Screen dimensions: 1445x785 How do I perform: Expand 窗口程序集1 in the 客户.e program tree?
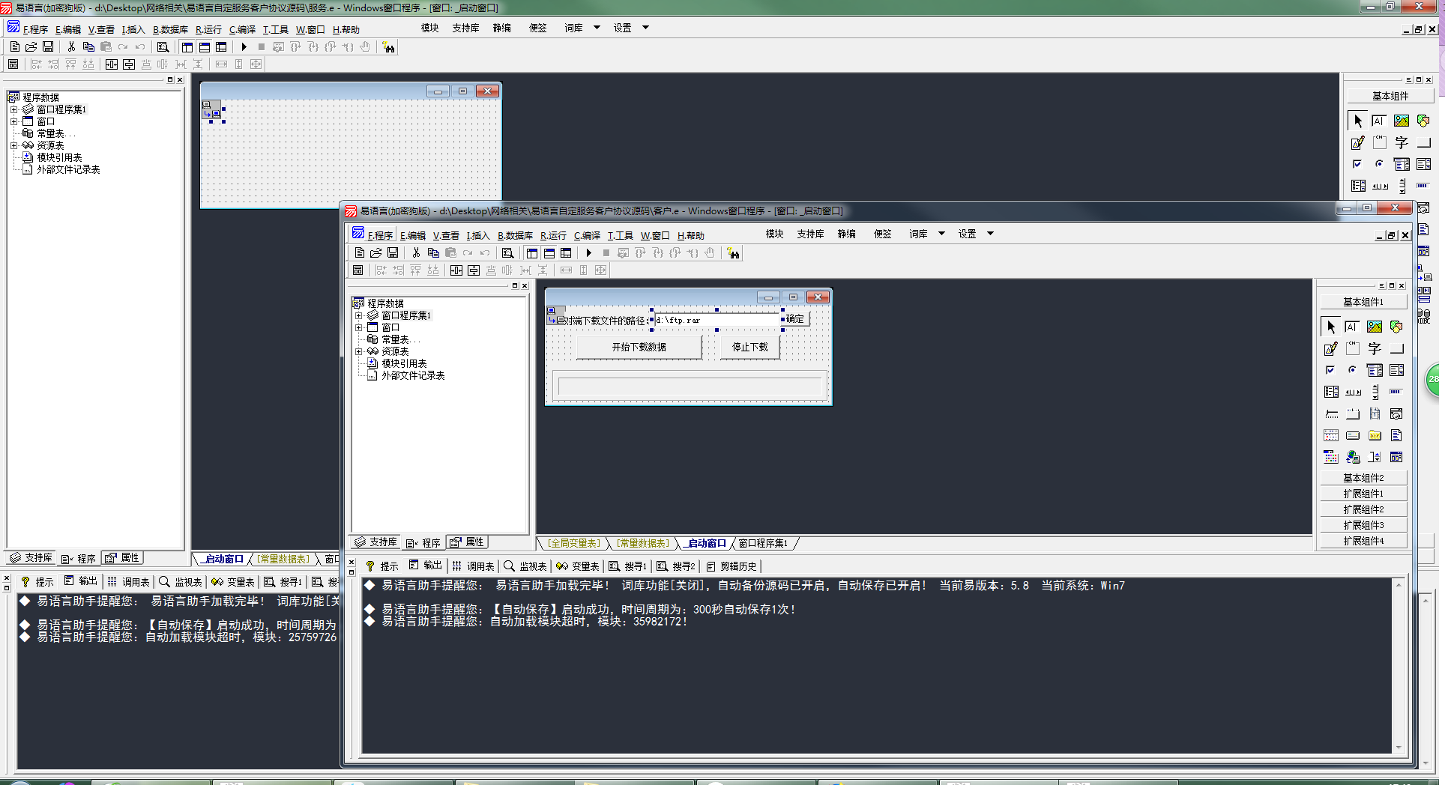pos(359,315)
